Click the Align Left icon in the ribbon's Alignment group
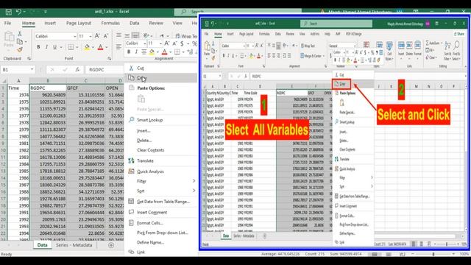 [119, 47]
